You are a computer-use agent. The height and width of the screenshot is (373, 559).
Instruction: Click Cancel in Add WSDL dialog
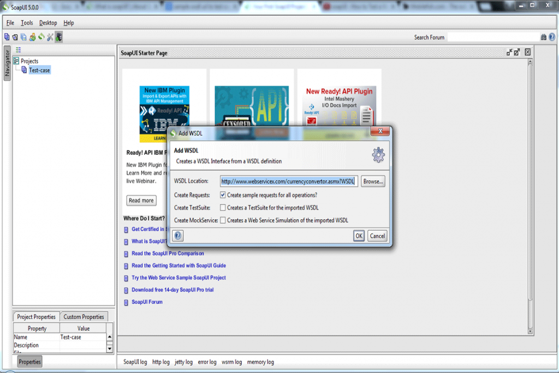click(377, 236)
